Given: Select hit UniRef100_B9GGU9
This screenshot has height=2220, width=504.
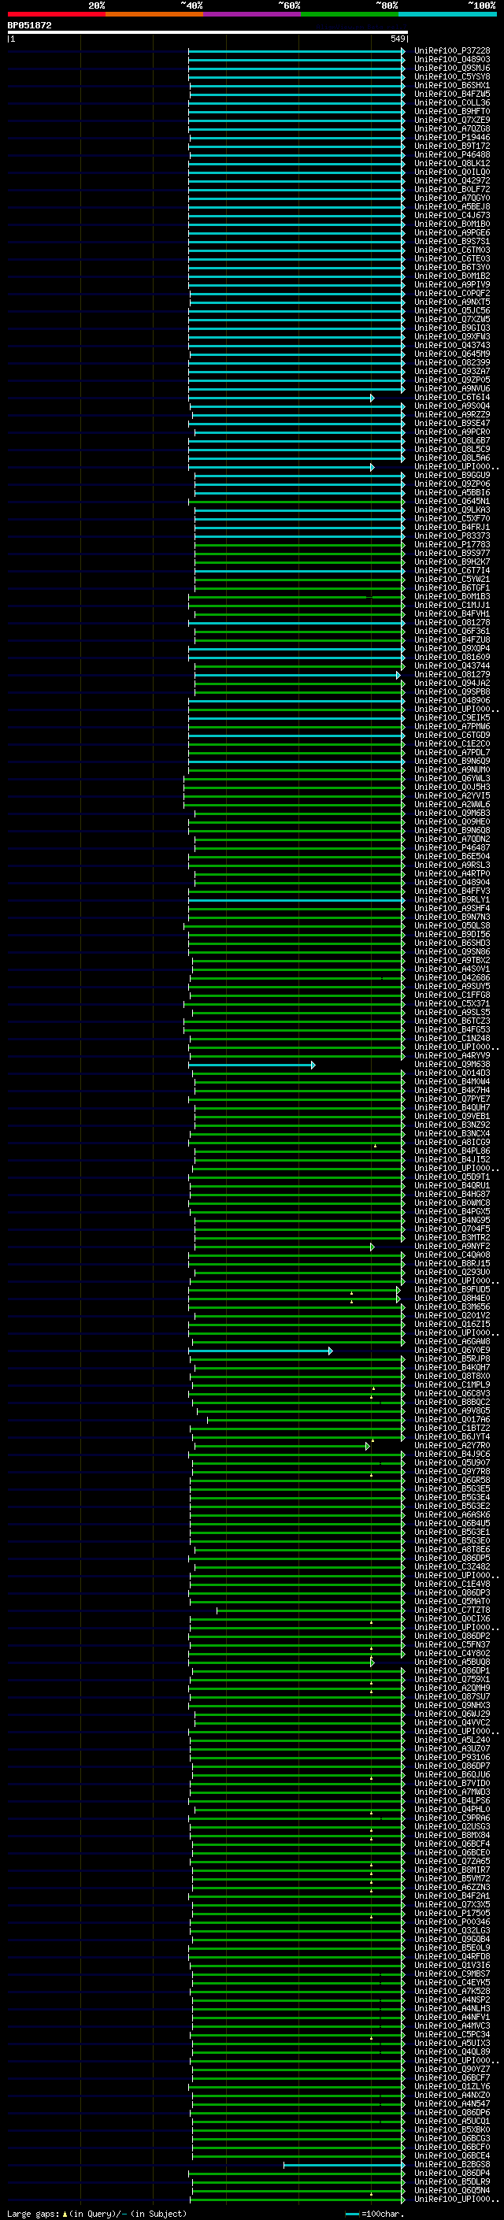Looking at the screenshot, I should [452, 476].
